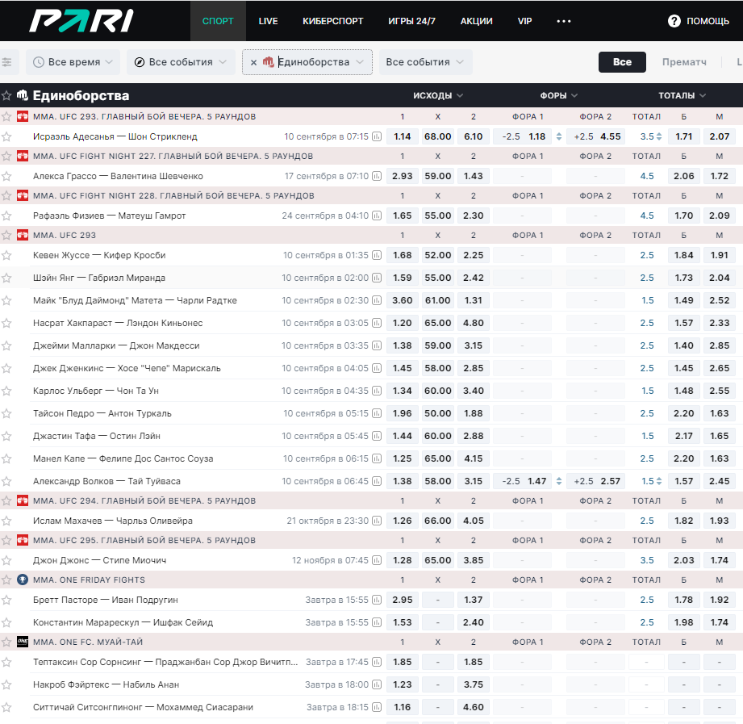Open statistics icon for Накроб Фэйртекс match

[377, 684]
